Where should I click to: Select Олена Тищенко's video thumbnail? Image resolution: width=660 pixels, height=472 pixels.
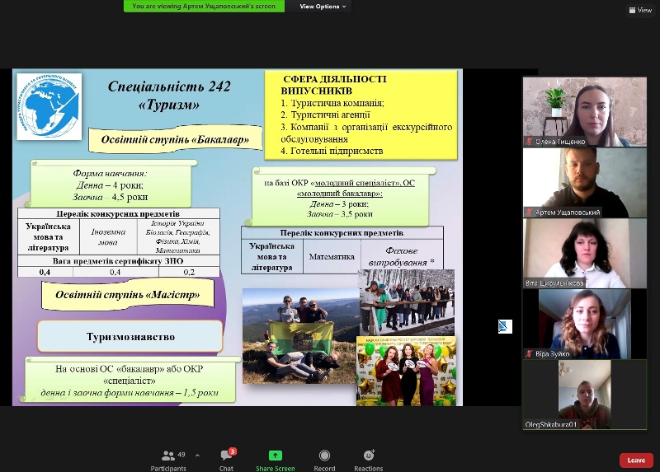click(x=584, y=111)
